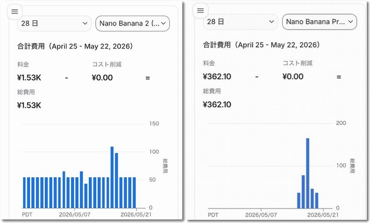Expand the Nano Banana Pr... model selector
The image size is (370, 223).
pos(320,22)
